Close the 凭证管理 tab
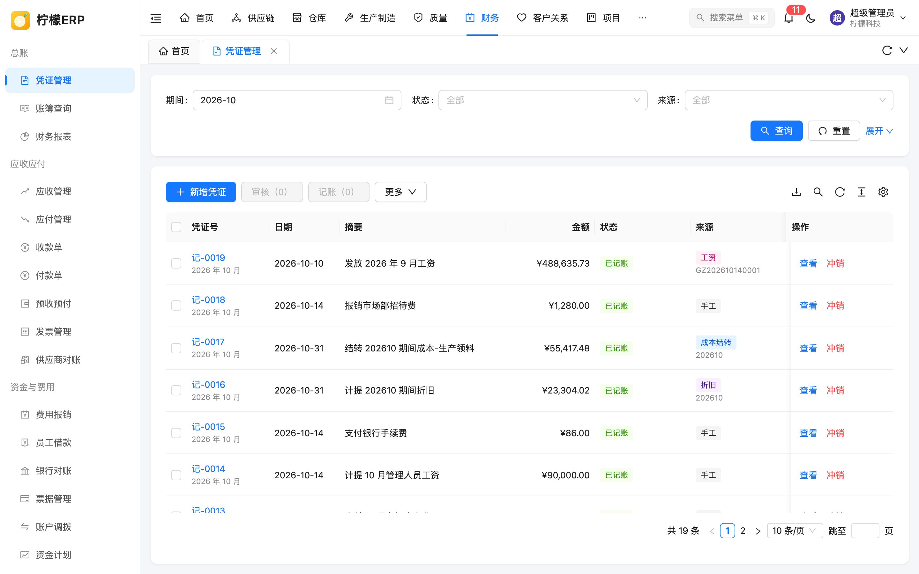The height and width of the screenshot is (574, 919). click(x=274, y=51)
